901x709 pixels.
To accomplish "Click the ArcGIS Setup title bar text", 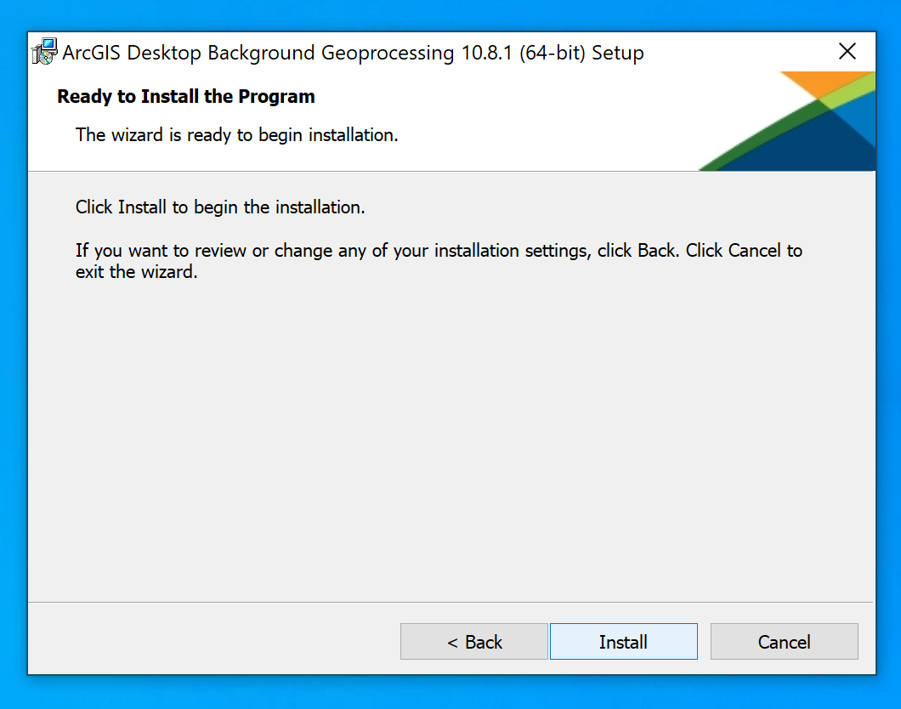I will 353,53.
